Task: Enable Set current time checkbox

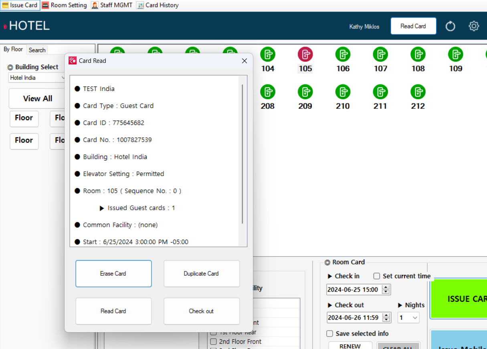Action: pyautogui.click(x=377, y=276)
